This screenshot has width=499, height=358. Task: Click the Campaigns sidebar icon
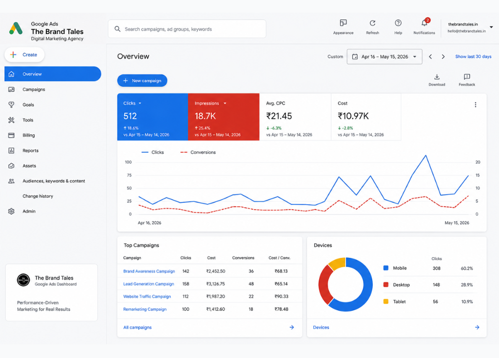click(x=12, y=89)
